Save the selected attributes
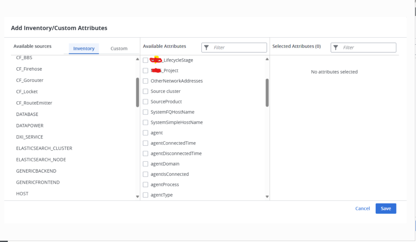416x242 pixels. [386, 208]
